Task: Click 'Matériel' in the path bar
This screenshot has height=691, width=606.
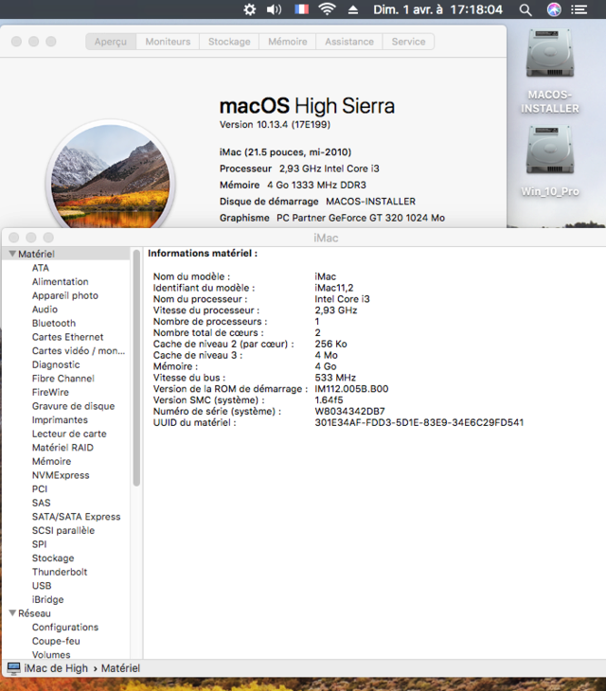Action: (121, 668)
